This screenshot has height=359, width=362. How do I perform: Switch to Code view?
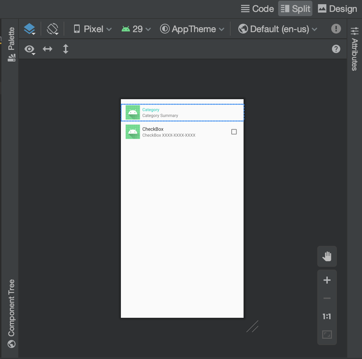click(257, 8)
